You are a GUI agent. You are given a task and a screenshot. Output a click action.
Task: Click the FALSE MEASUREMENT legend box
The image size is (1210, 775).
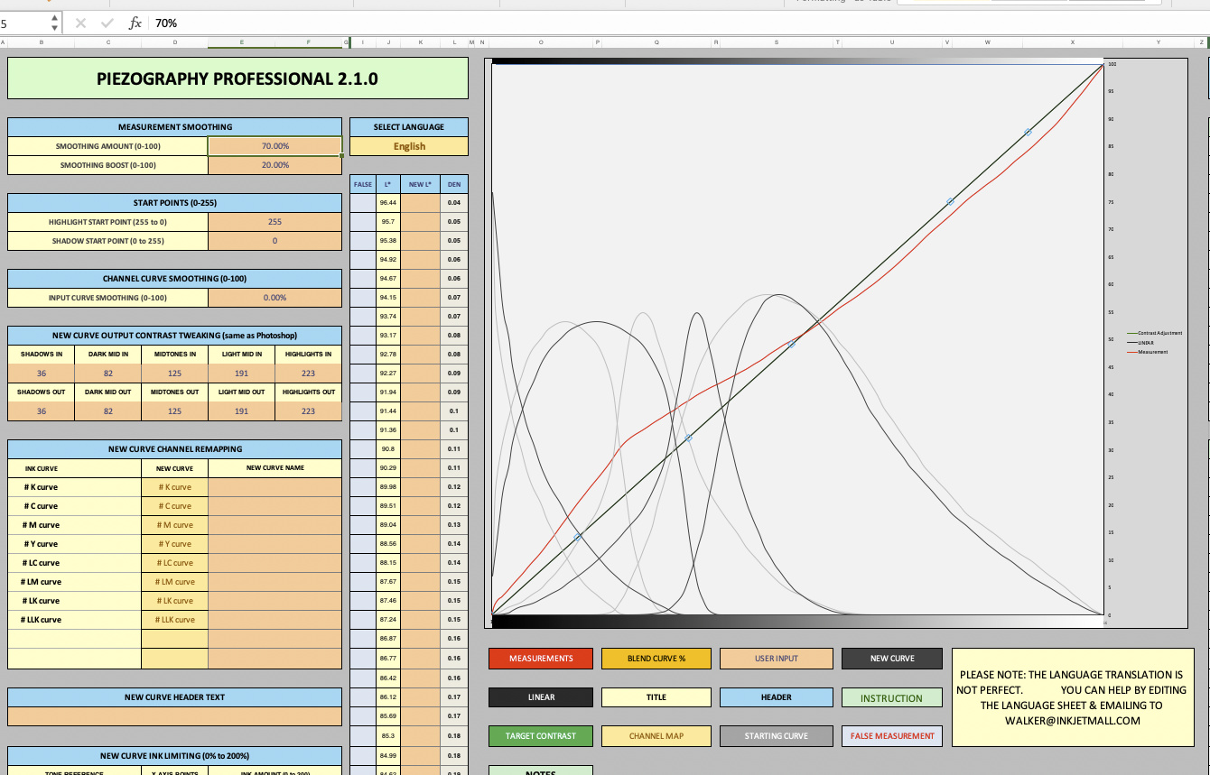coord(892,736)
